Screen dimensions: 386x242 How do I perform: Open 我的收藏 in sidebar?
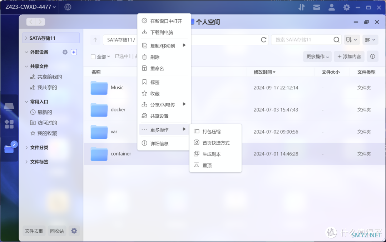pos(44,133)
